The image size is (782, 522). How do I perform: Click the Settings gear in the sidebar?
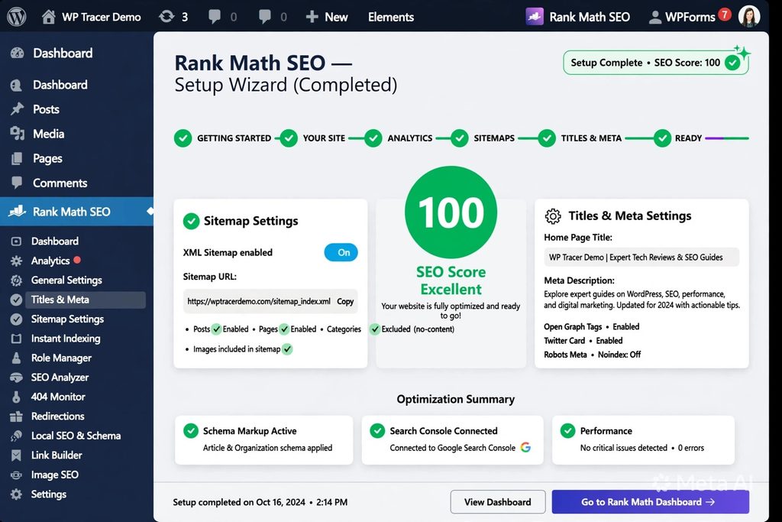click(x=17, y=494)
